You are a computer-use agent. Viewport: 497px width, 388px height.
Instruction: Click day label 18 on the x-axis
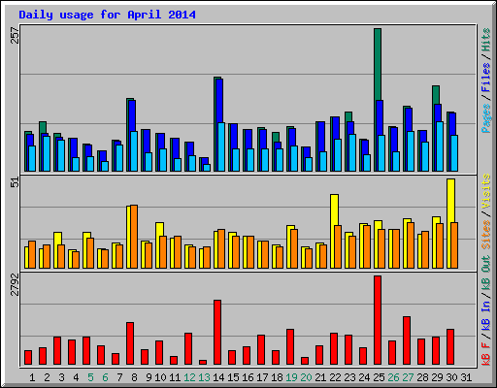click(x=277, y=377)
